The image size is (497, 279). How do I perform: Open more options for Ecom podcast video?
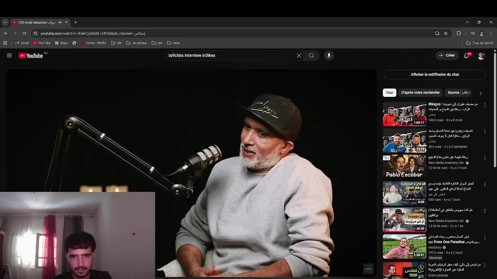[485, 265]
